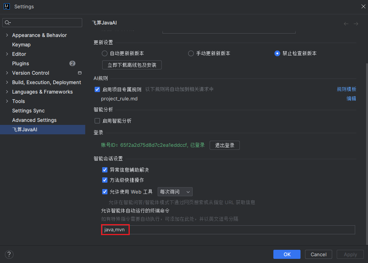Click the 退出登录 button
Image resolution: width=368 pixels, height=263 pixels.
225,145
